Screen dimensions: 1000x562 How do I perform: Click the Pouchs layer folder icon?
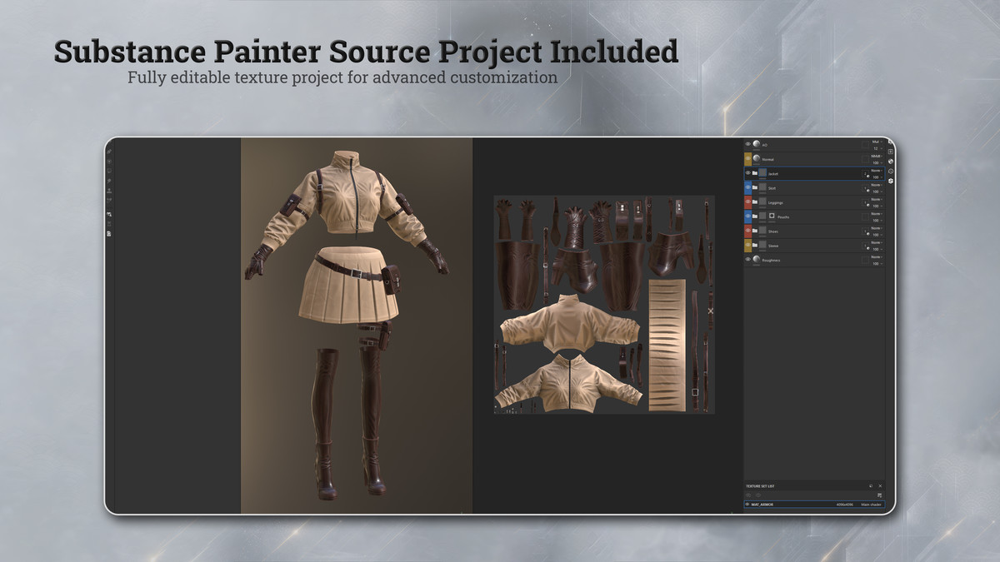pos(755,216)
